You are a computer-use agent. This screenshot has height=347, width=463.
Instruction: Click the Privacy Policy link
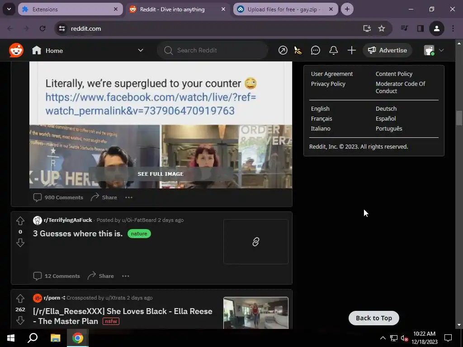(x=328, y=84)
